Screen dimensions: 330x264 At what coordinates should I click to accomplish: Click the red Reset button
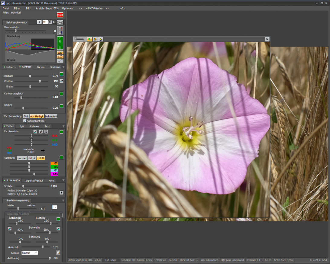[x=60, y=15]
